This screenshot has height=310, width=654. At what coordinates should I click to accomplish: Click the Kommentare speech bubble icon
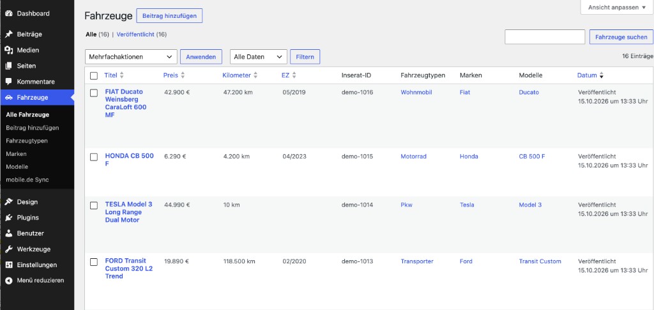pos(9,82)
